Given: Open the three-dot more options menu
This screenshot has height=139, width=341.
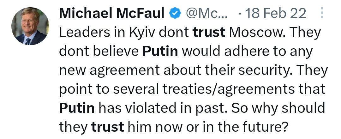Looking at the screenshot, I should pyautogui.click(x=322, y=14).
